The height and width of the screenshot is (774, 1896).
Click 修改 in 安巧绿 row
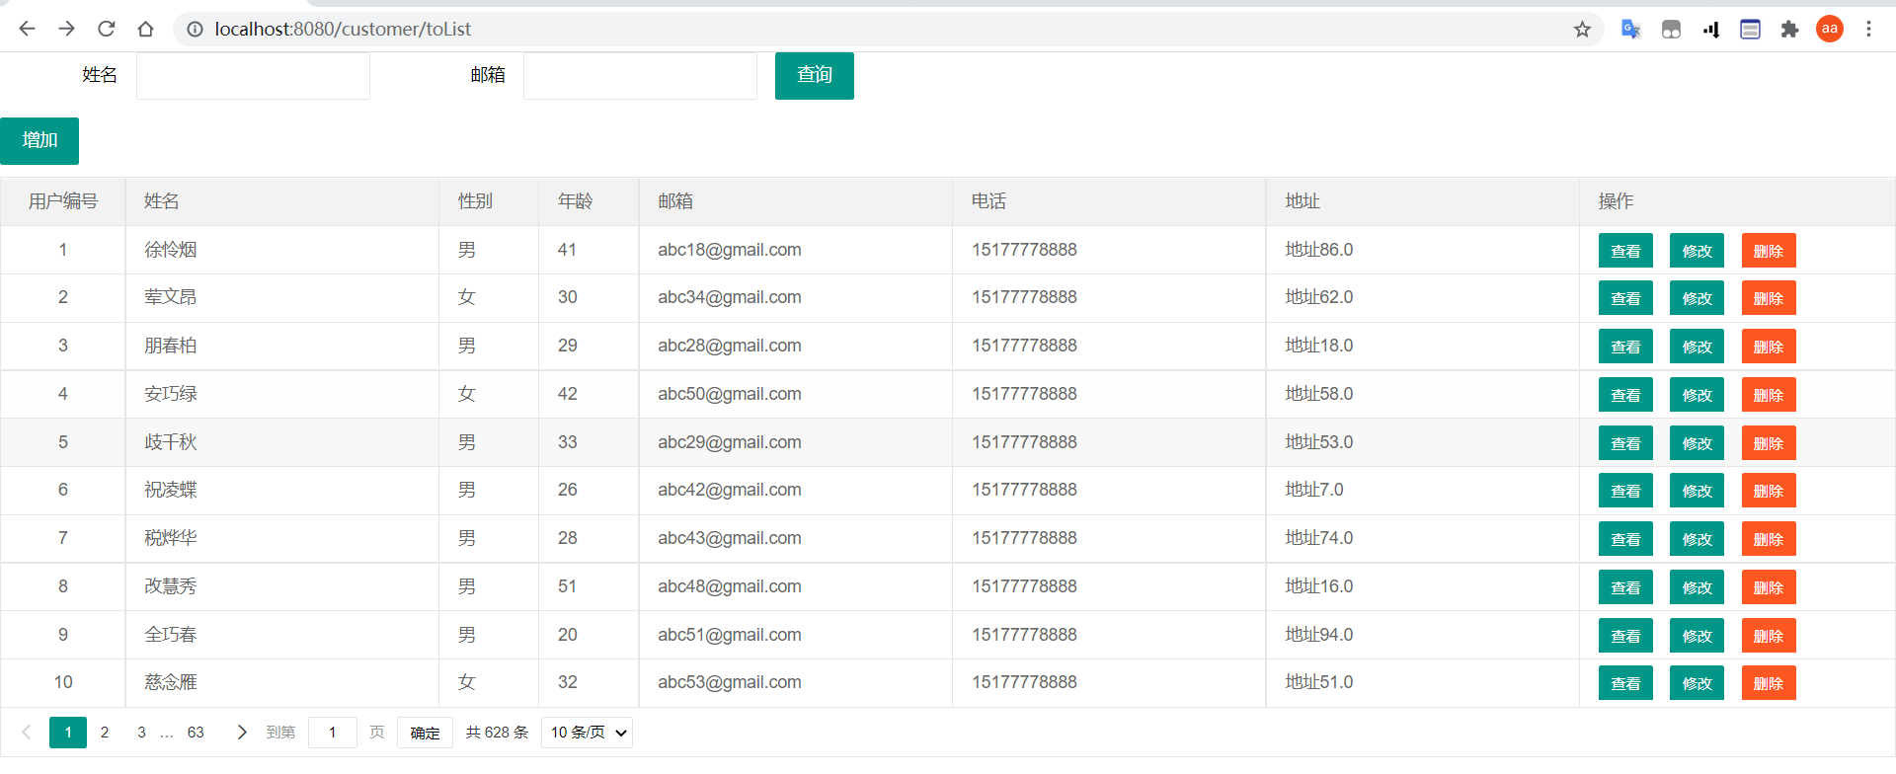coord(1697,395)
